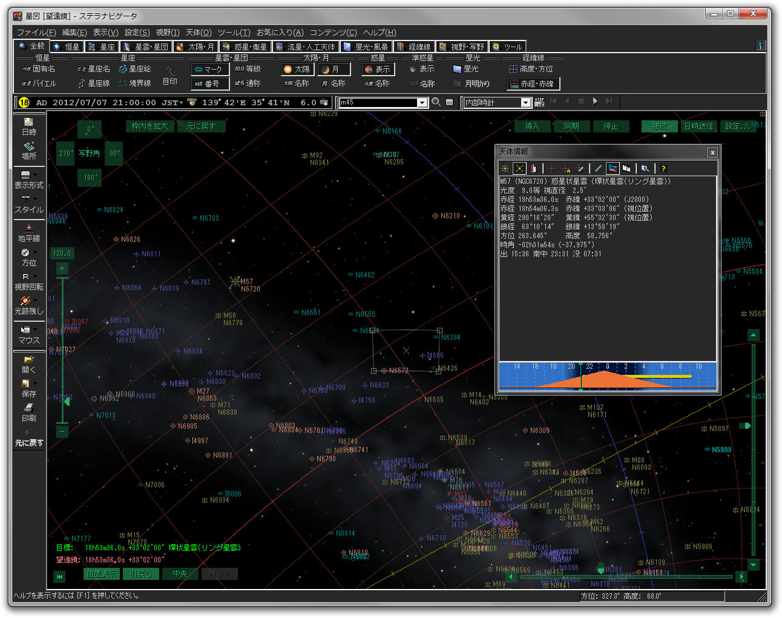The width and height of the screenshot is (782, 618).
Task: Click the 地平線 (horizon) sidebar icon
Action: click(28, 233)
